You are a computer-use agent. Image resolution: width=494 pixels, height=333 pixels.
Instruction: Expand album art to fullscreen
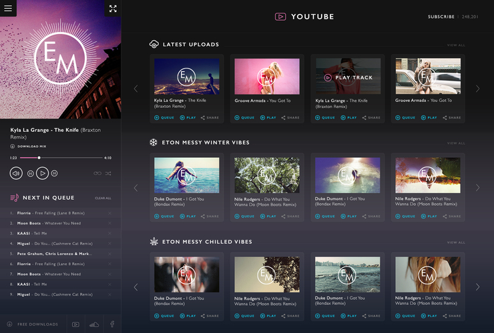pyautogui.click(x=113, y=9)
